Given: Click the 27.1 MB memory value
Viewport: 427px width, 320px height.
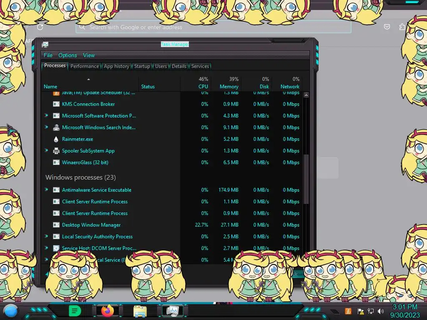Looking at the screenshot, I should click(x=230, y=225).
